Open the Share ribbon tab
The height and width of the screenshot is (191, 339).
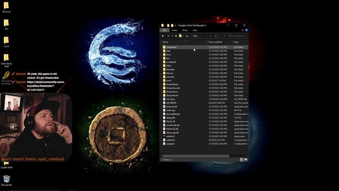pos(185,30)
